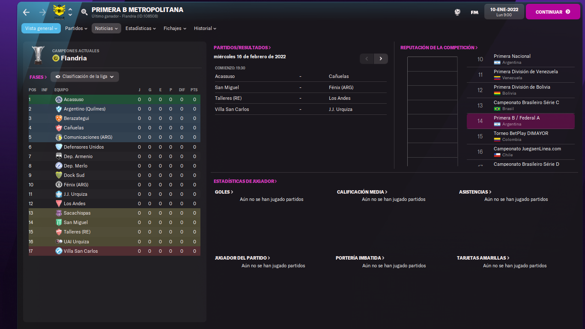Click the Sacachispas club badge
The width and height of the screenshot is (585, 329).
point(59,213)
